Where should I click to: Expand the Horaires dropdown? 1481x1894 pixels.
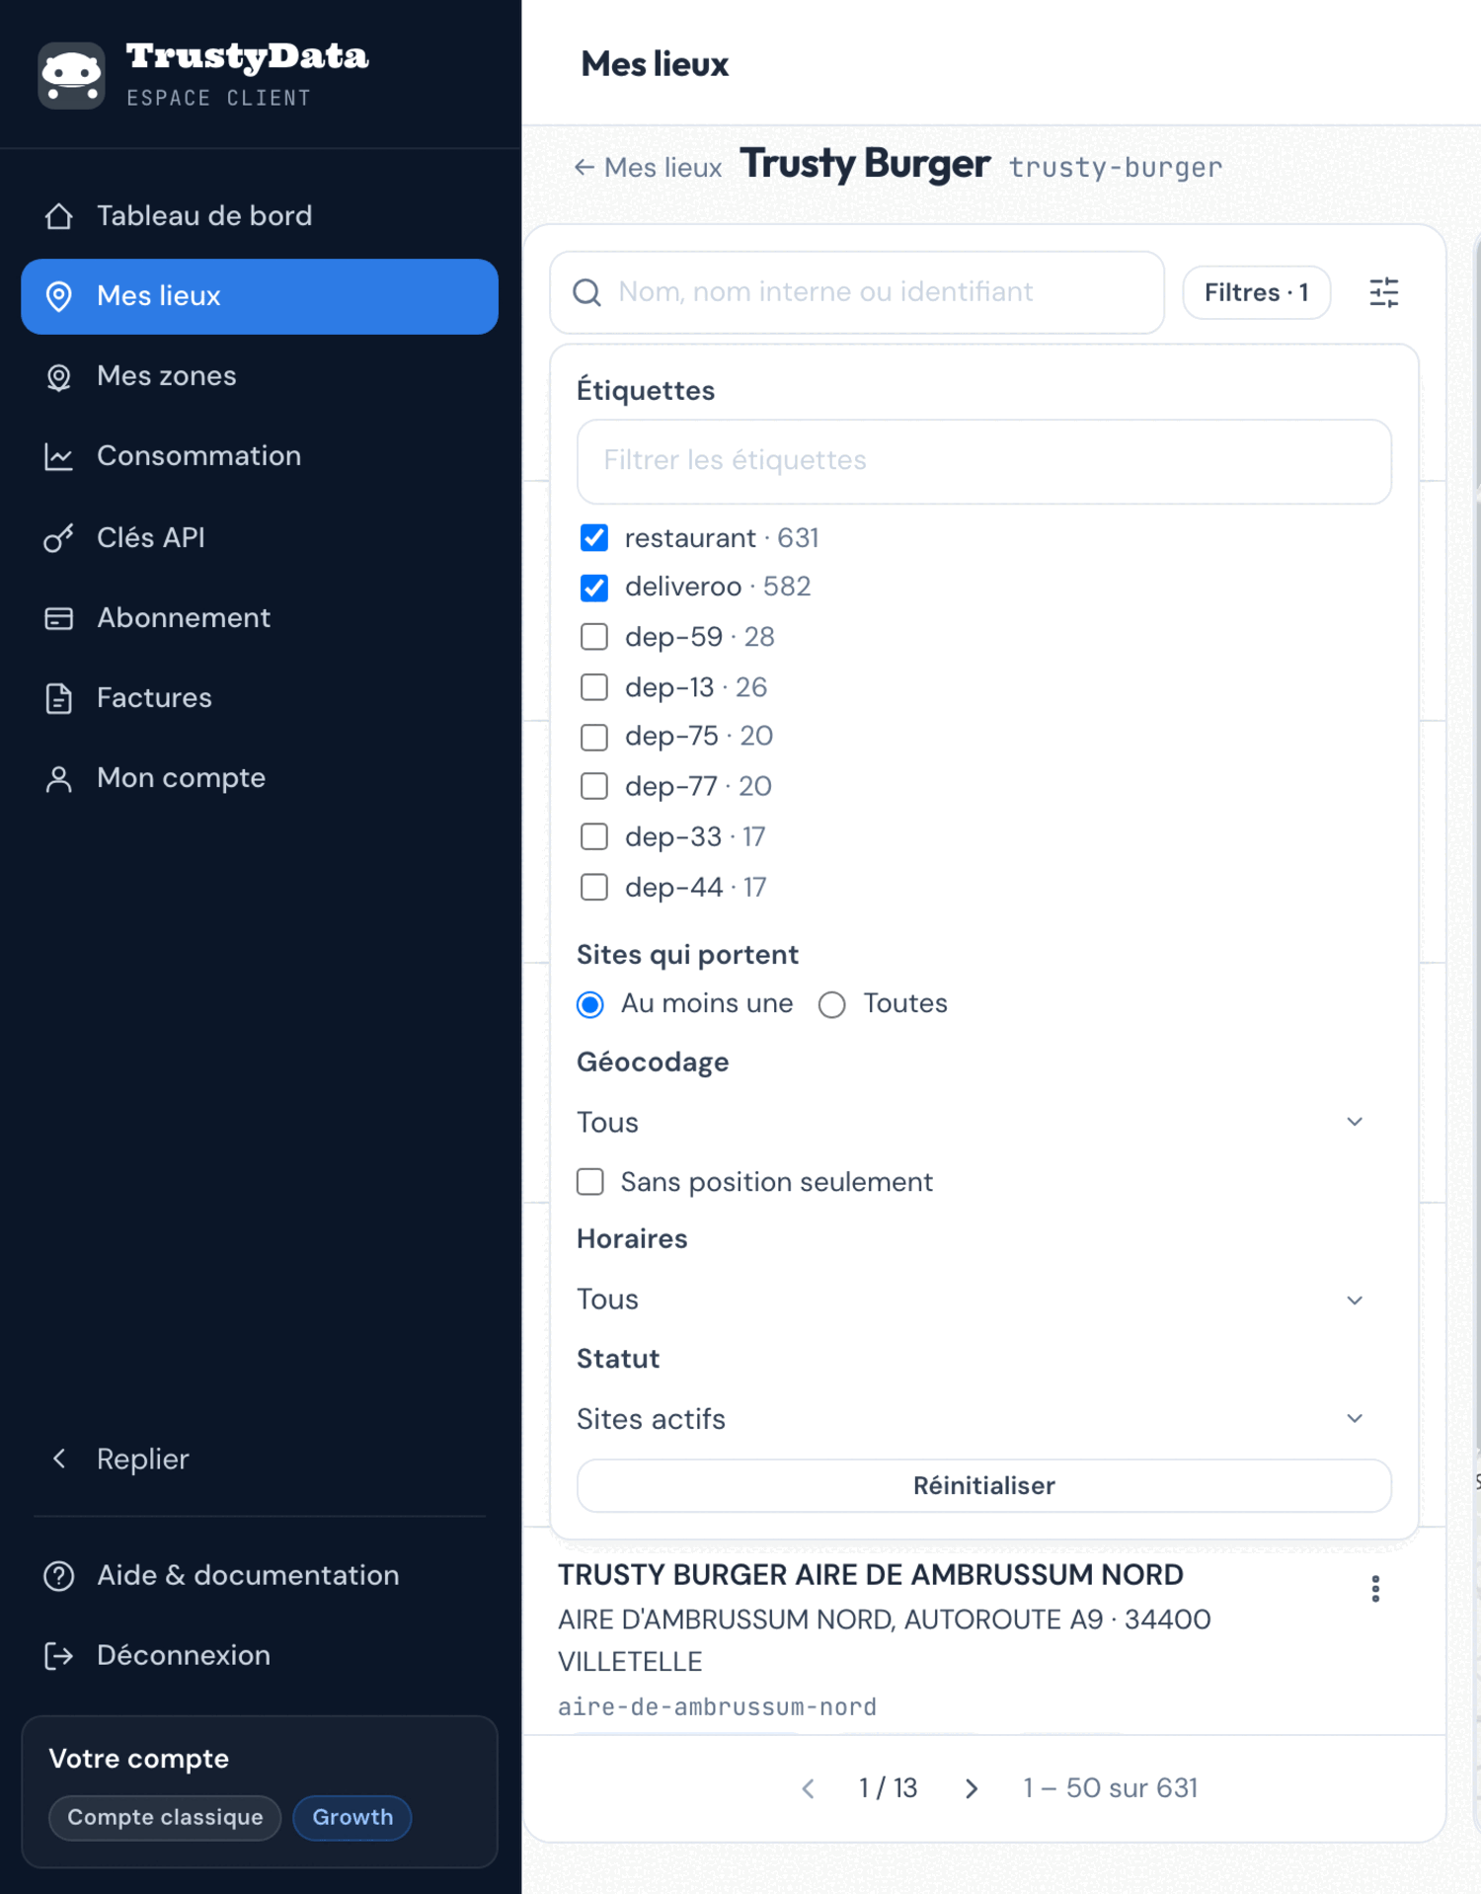click(x=974, y=1300)
